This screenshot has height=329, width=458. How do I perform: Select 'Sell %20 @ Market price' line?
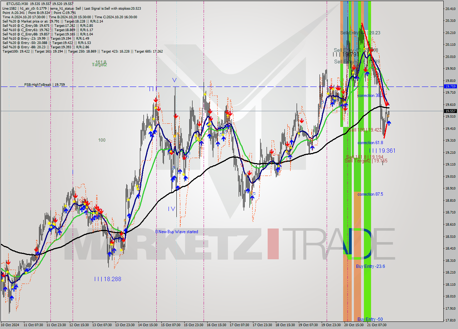(x=53, y=21)
